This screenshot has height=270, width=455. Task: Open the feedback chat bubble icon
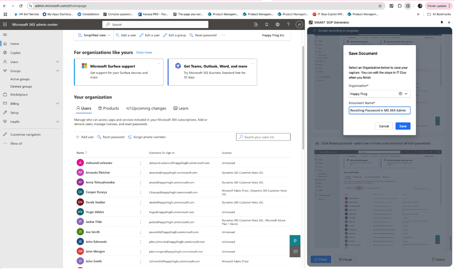click(295, 252)
